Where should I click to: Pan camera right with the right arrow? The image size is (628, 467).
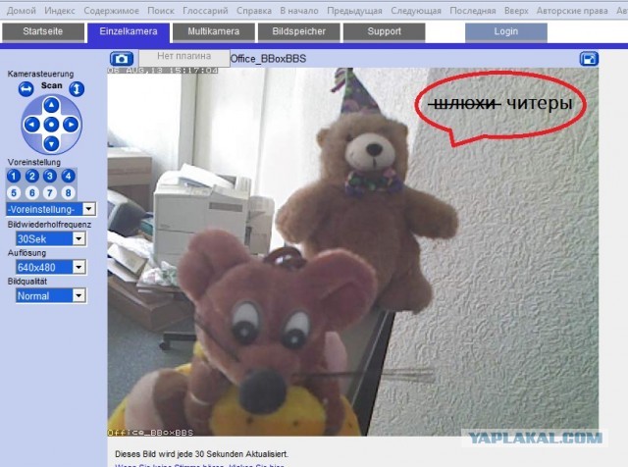(71, 125)
